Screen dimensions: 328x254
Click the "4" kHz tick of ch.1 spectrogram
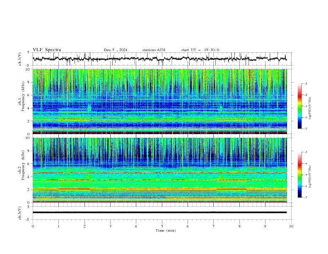coord(29,108)
